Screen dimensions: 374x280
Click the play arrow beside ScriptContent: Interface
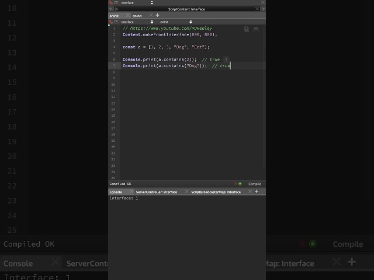click(x=117, y=9)
